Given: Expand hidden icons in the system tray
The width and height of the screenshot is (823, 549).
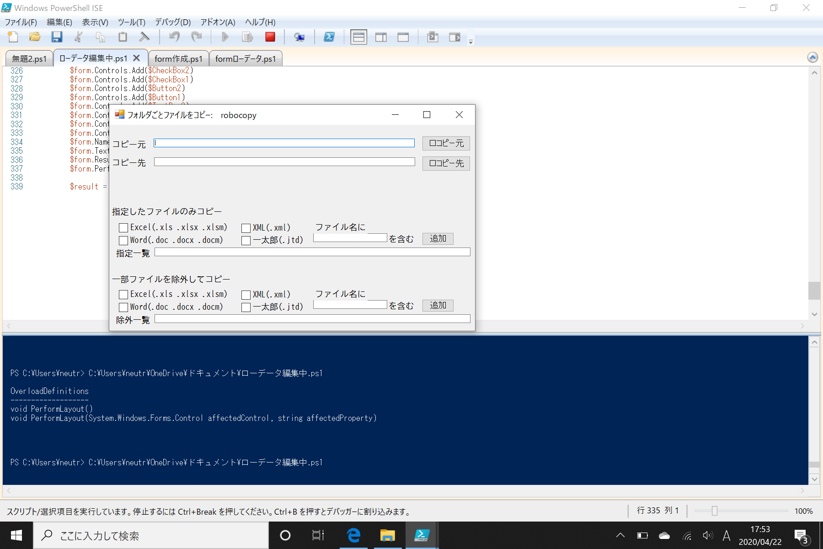Looking at the screenshot, I should point(620,535).
